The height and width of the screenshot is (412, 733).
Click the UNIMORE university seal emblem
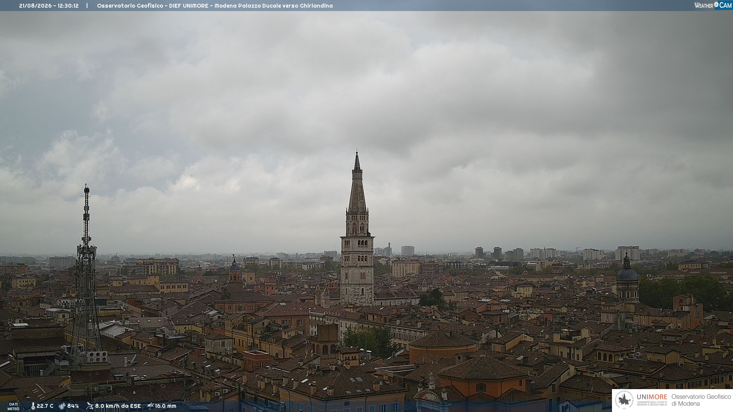(x=624, y=400)
